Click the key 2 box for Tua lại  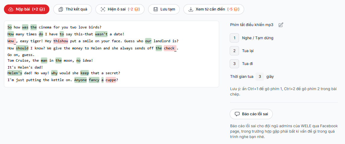[234, 51]
